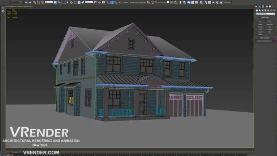This screenshot has height=156, width=277.
Task: Collapse the Object Type rollout
Action: [x=265, y=18]
